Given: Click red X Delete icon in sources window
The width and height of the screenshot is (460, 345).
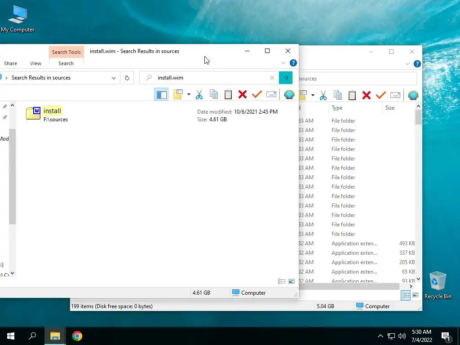Looking at the screenshot, I should tap(367, 95).
